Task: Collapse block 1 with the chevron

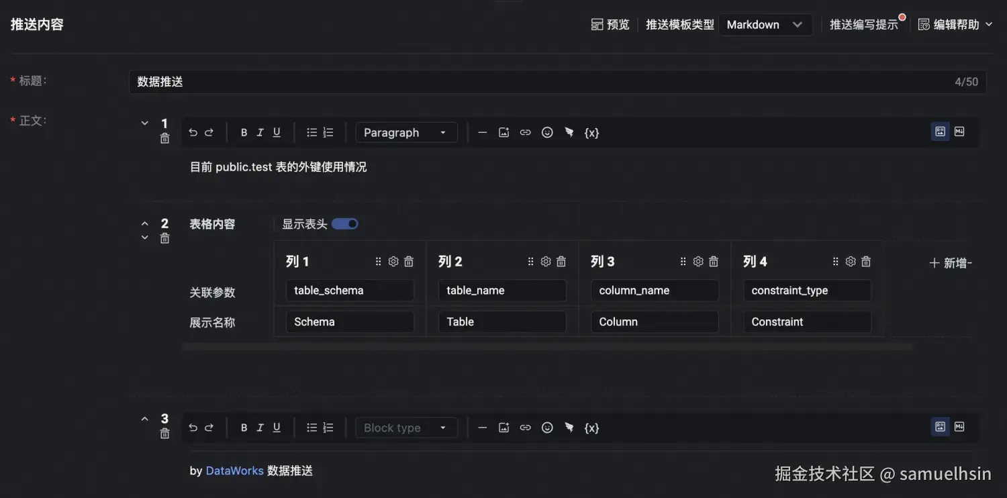Action: tap(144, 123)
